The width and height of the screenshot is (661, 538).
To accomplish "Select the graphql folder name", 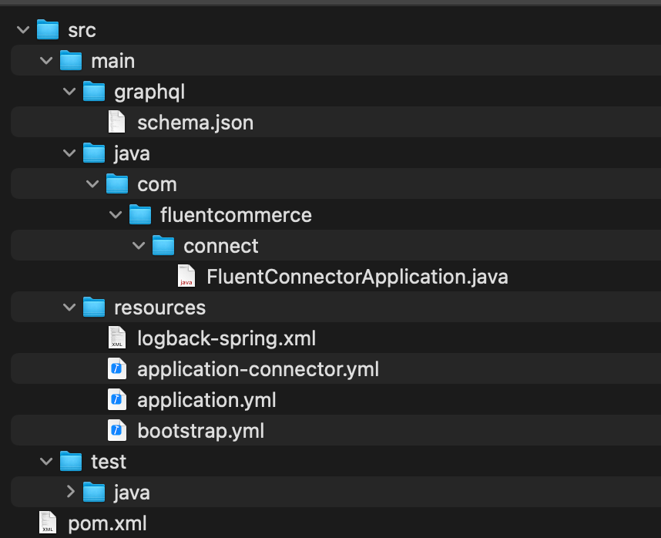I will (x=149, y=92).
